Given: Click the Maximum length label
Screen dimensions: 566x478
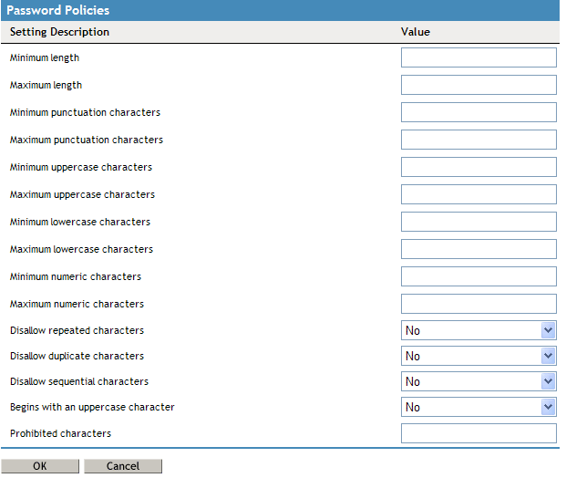Looking at the screenshot, I should [x=46, y=85].
